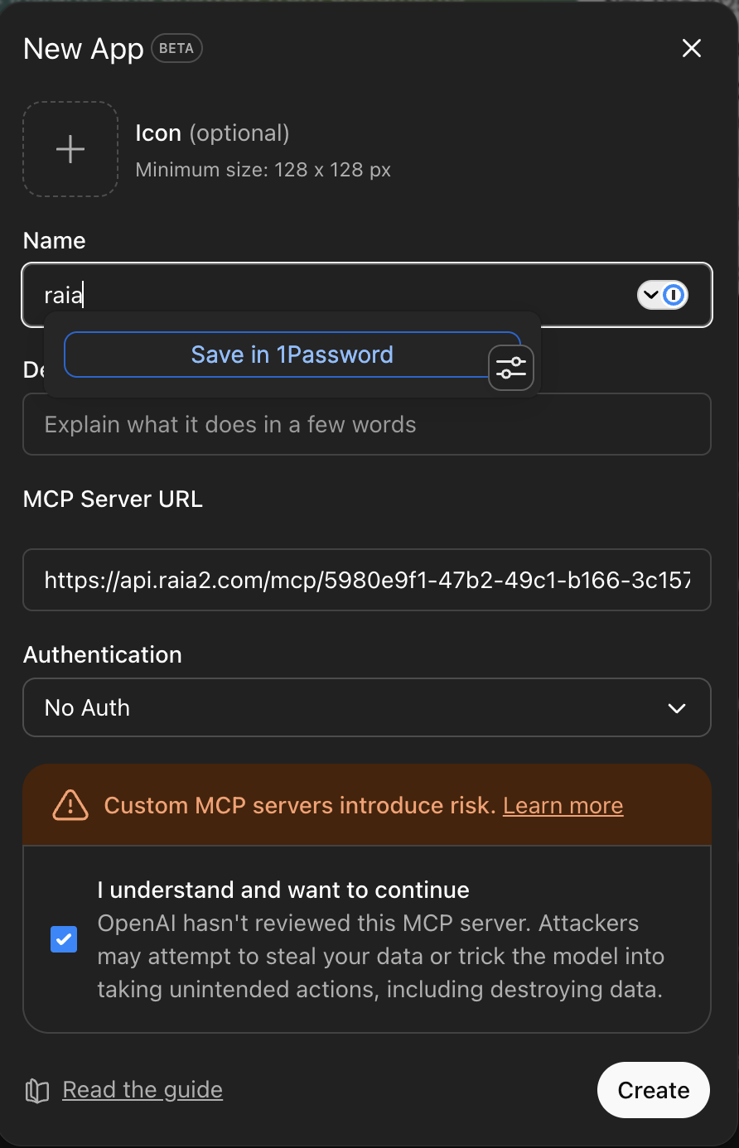Close the New App dialog

[691, 48]
